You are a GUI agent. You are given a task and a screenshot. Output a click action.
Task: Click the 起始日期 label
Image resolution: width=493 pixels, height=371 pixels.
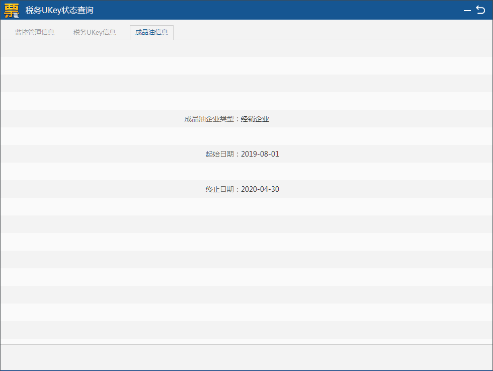pos(220,154)
